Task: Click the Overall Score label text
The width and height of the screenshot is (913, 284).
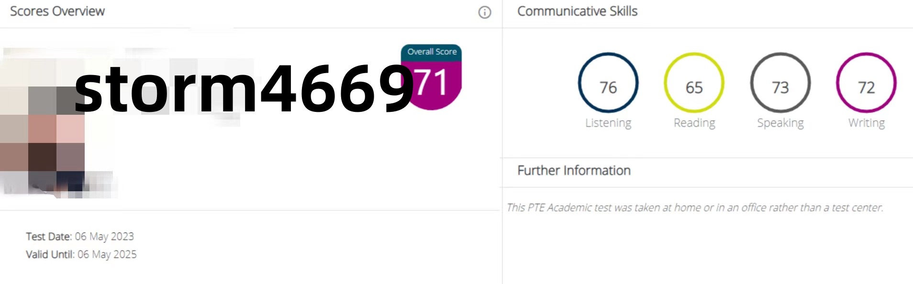Action: point(432,52)
